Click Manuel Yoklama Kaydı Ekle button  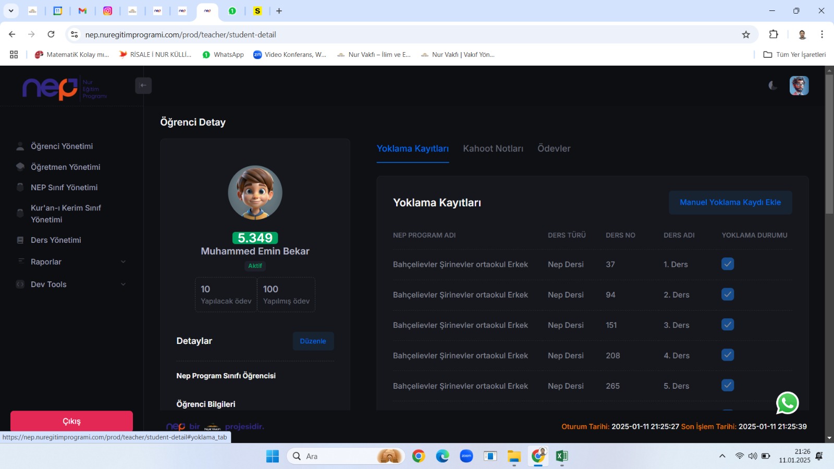tap(730, 202)
